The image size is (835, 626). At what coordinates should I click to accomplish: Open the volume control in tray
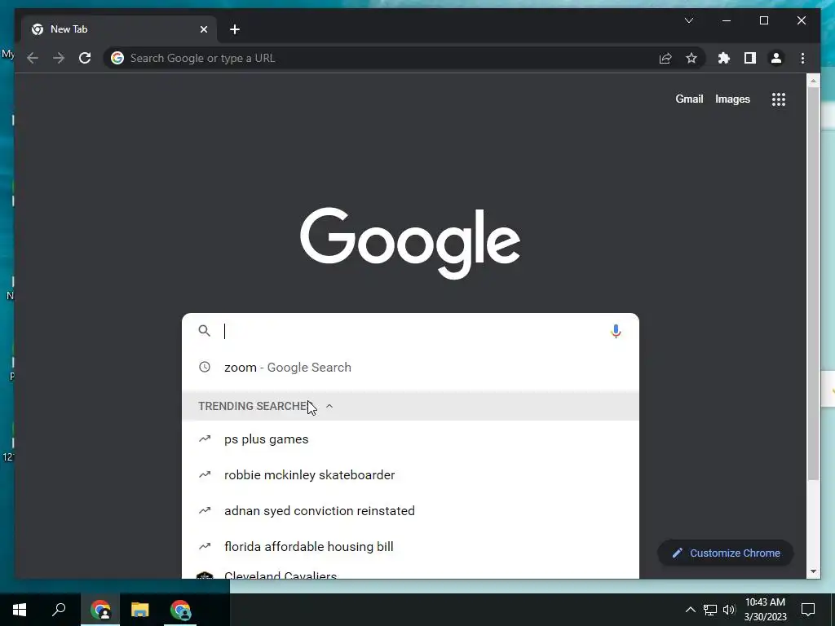coord(729,610)
